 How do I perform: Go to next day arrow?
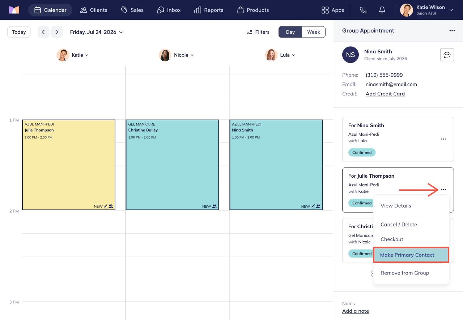coord(57,32)
